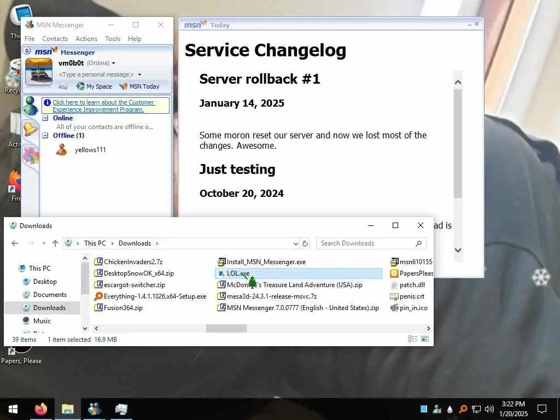Go up one folder level in explorer
Screen dimensions: 560x420
(55, 243)
